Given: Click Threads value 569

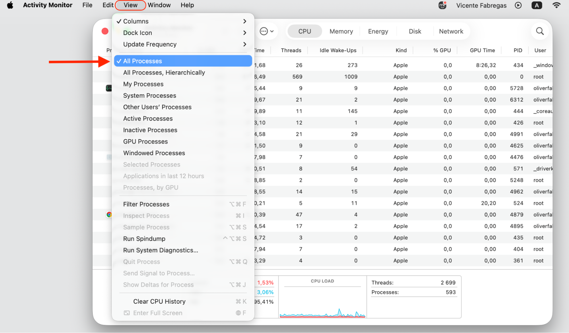Looking at the screenshot, I should click(x=297, y=76).
